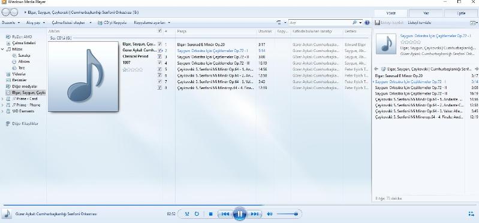Click the playback seek progress bar
Viewport: 479px width, 223px height.
coord(239,205)
